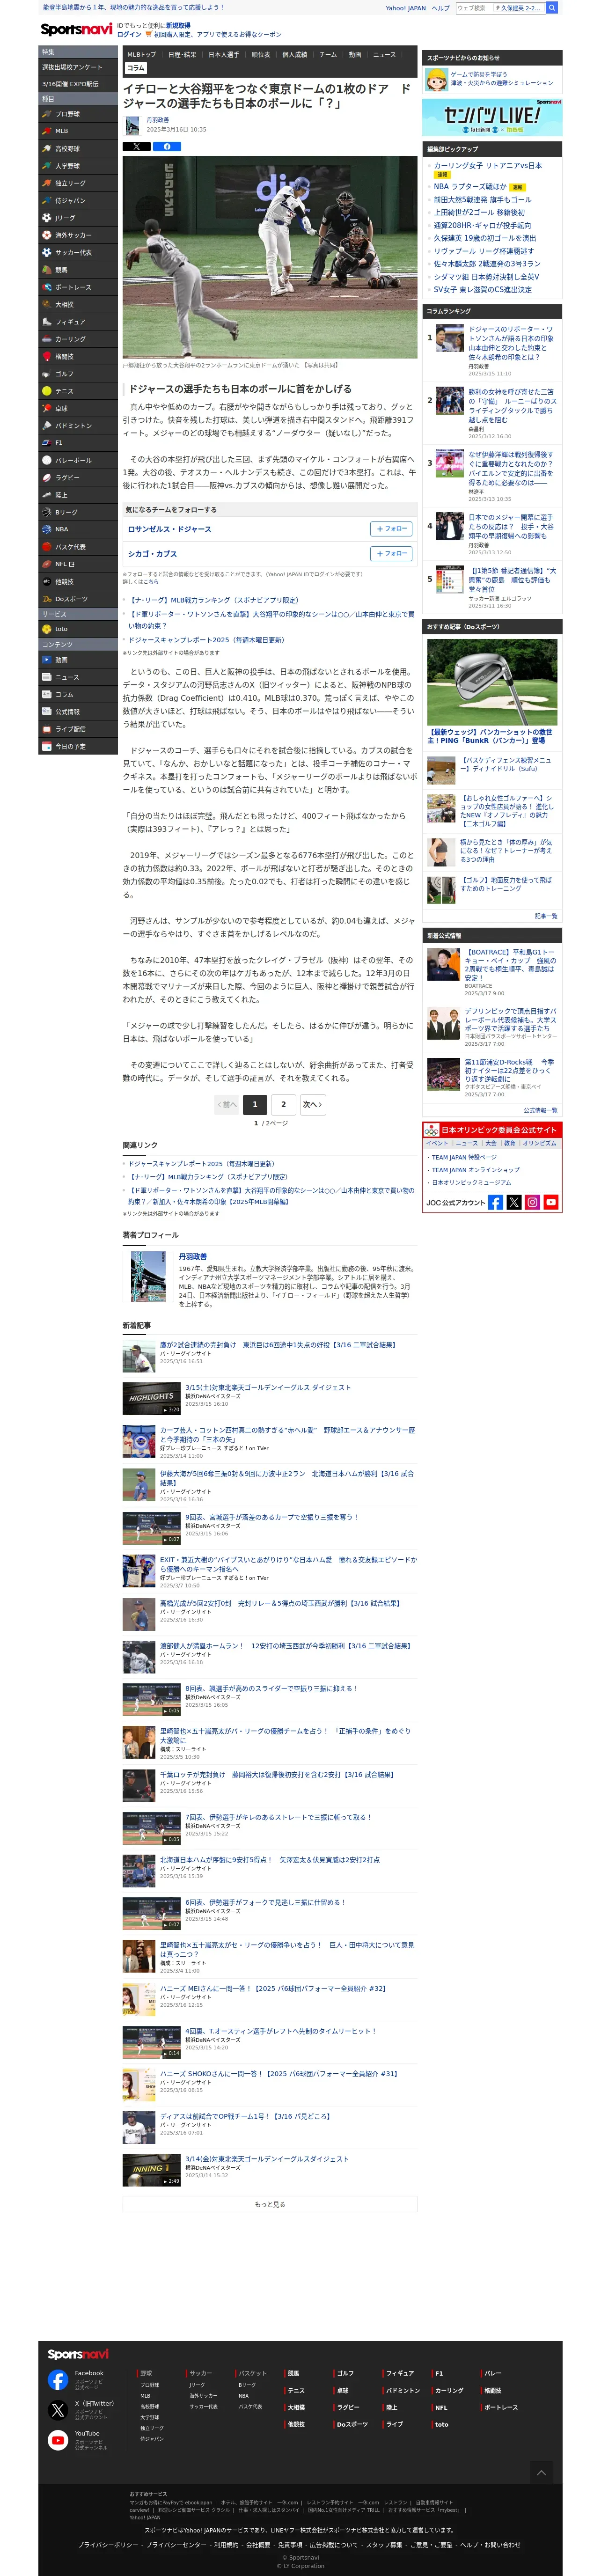The height and width of the screenshot is (2576, 601).
Task: Click the blue search button in header
Action: point(553,8)
